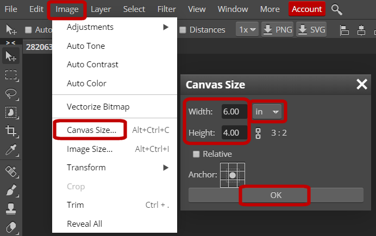Choose Auto Tone from Image menu
Viewport: 376px width, 236px height.
coord(115,46)
